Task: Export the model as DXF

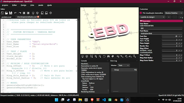Action: (47, 13)
